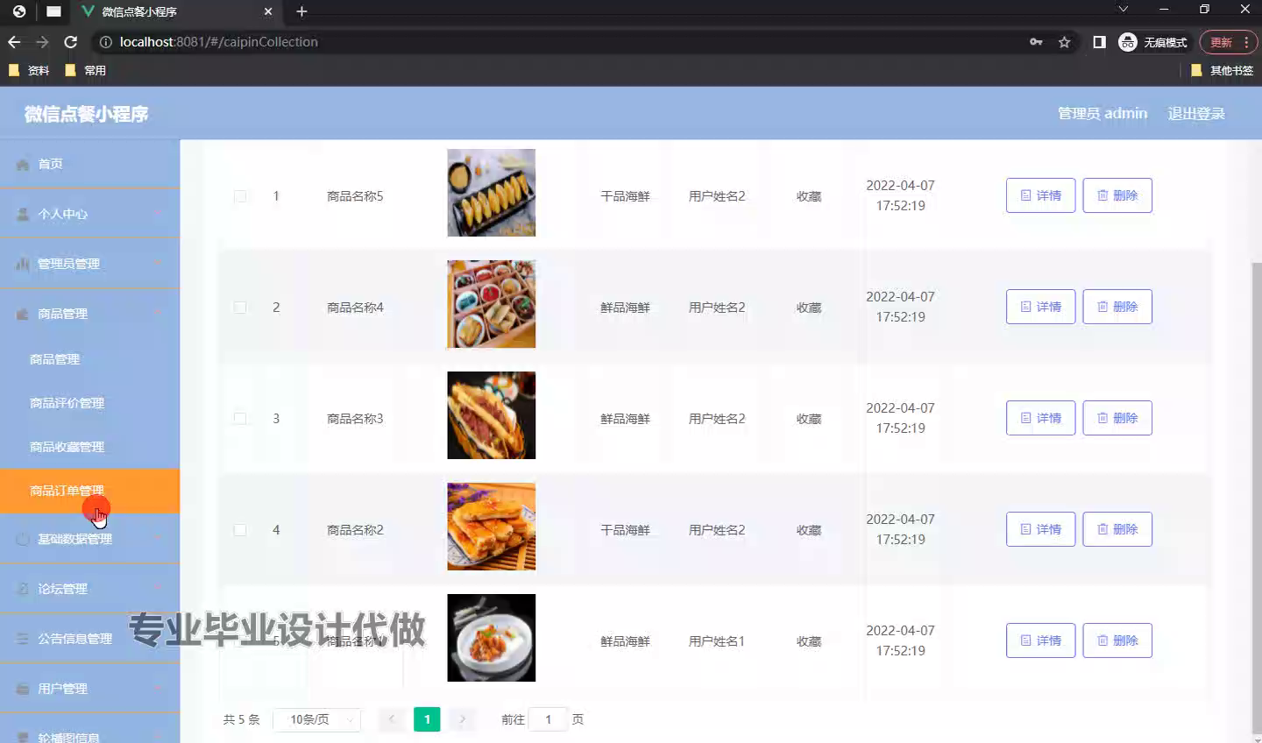The width and height of the screenshot is (1262, 743).
Task: Open the 商品名称4 food thumbnail
Action: (x=491, y=304)
